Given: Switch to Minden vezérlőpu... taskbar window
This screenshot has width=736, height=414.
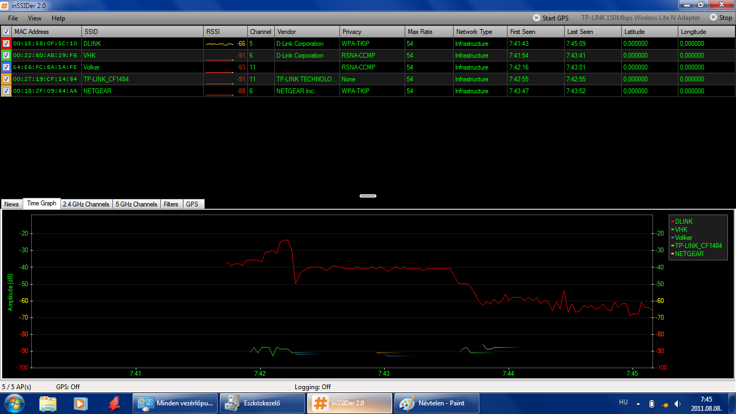Looking at the screenshot, I should click(175, 403).
